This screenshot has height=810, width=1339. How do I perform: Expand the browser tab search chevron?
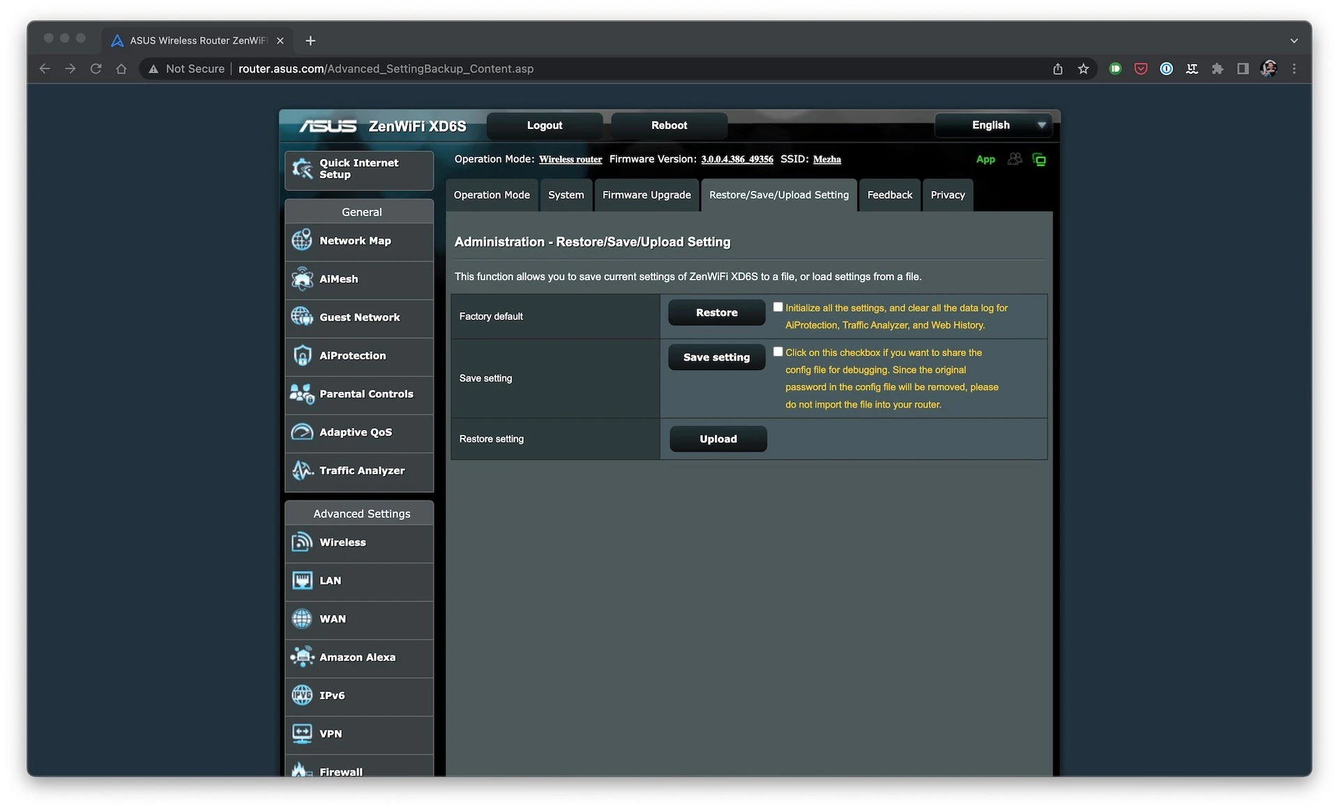pyautogui.click(x=1294, y=40)
